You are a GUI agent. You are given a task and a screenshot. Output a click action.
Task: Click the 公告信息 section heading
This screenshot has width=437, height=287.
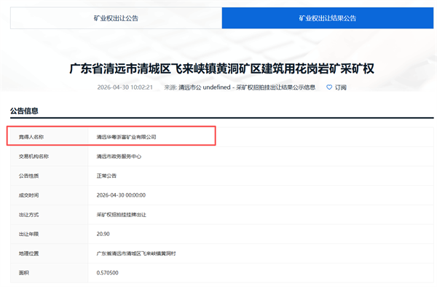click(x=24, y=111)
